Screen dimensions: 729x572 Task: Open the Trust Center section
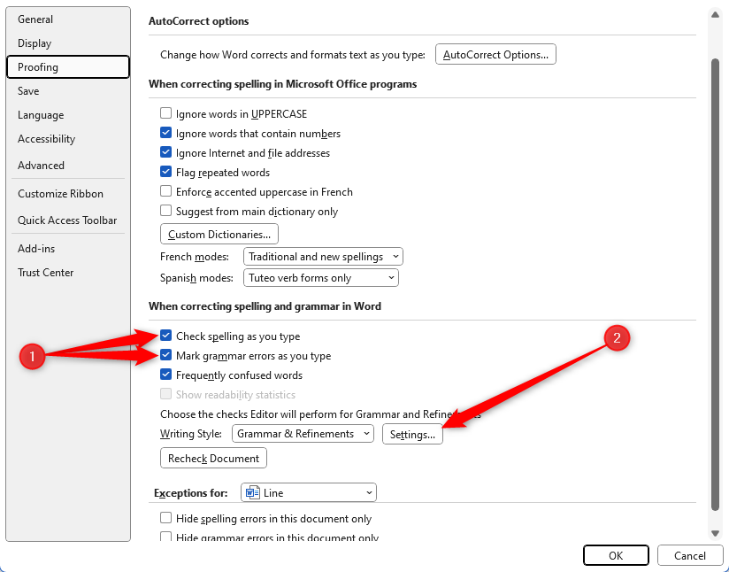(x=45, y=272)
